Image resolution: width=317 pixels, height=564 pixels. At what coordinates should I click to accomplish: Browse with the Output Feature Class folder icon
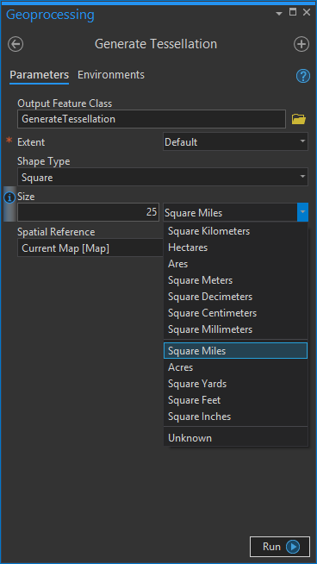299,119
